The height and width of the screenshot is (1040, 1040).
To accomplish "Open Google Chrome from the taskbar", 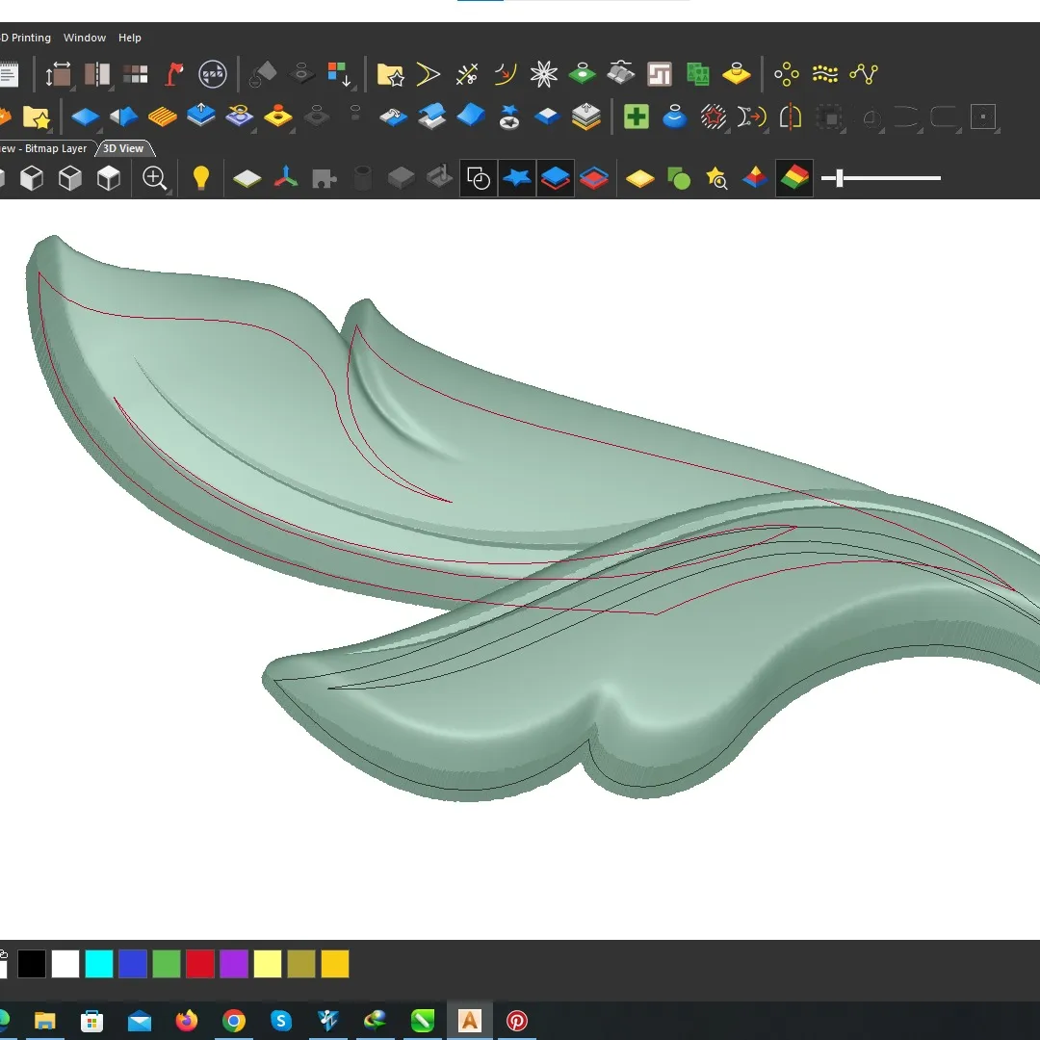I will click(x=234, y=1020).
